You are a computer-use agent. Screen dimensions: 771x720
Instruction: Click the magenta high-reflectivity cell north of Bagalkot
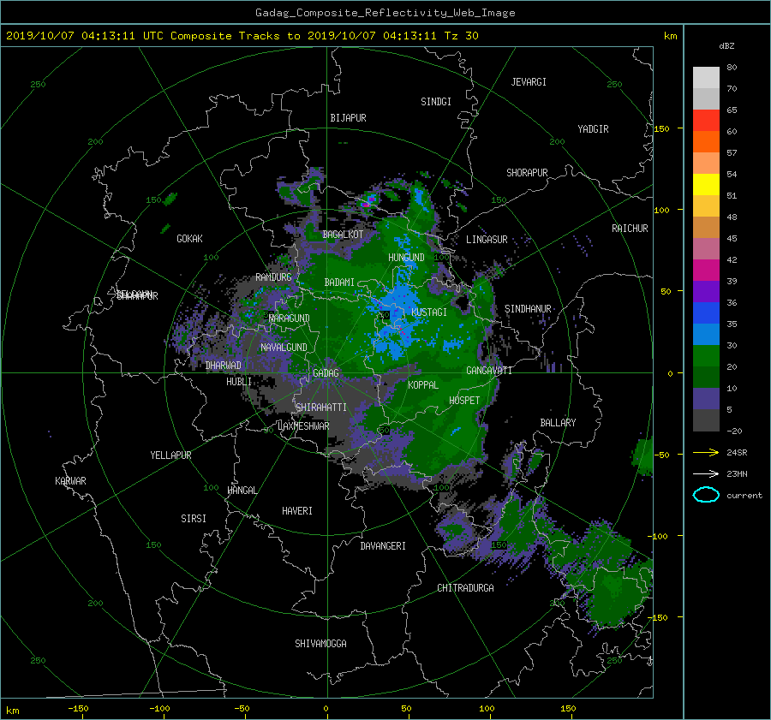[x=367, y=203]
